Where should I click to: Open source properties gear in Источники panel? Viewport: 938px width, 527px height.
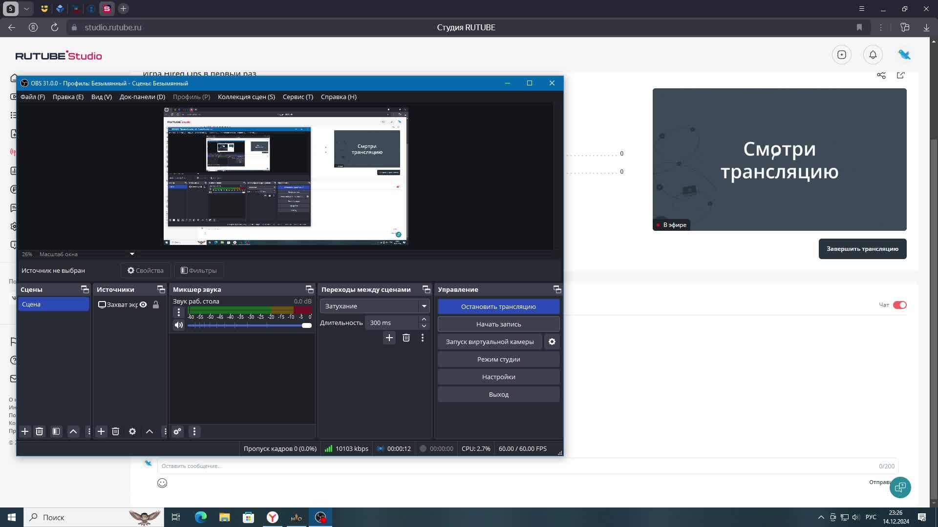(132, 431)
